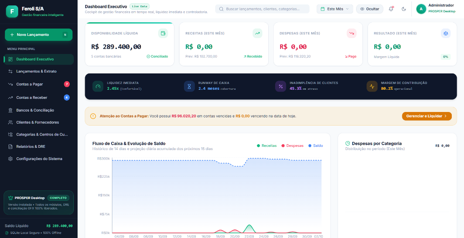Image resolution: width=464 pixels, height=238 pixels.
Task: Open Lançamentos & Extrato menu item
Action: pyautogui.click(x=39, y=71)
